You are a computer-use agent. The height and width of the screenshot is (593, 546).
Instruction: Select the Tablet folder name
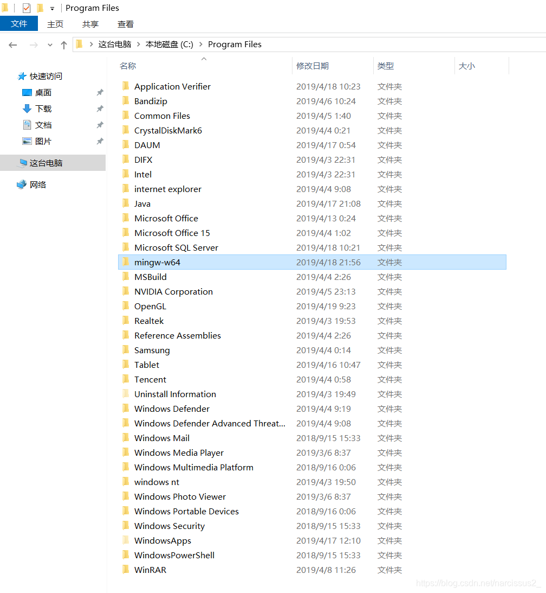pos(146,365)
